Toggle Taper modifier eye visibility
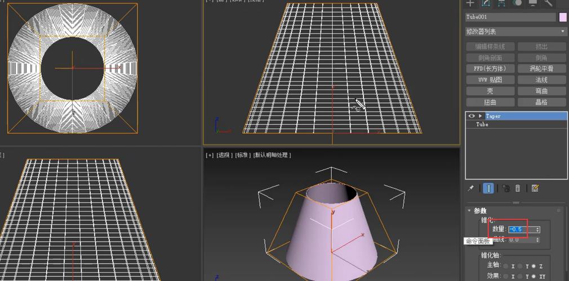Viewport: 569px width, 281px height. pos(472,116)
